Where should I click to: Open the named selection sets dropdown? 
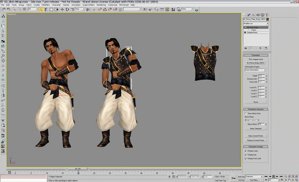tap(133, 9)
